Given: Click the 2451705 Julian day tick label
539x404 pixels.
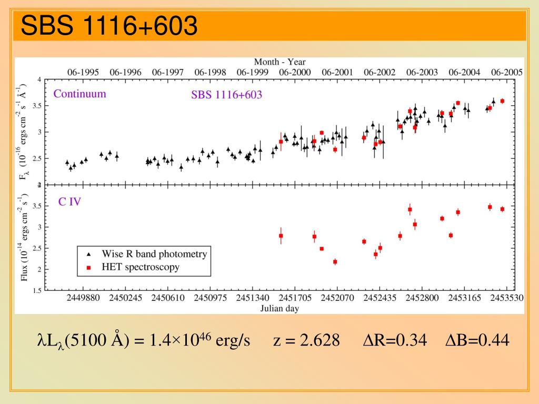Looking at the screenshot, I should tap(295, 298).
